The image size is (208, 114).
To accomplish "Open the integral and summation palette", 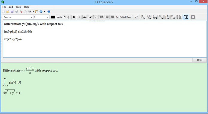I will (x=167, y=17).
